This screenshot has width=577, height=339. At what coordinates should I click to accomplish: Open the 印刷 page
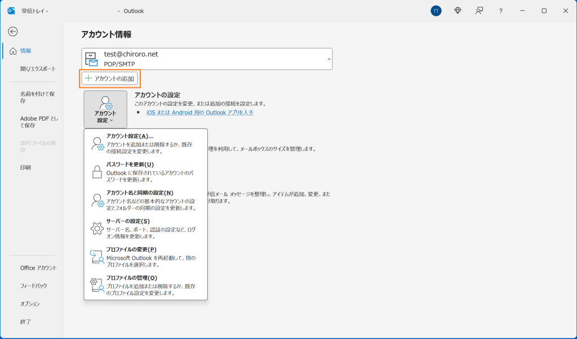coord(25,167)
